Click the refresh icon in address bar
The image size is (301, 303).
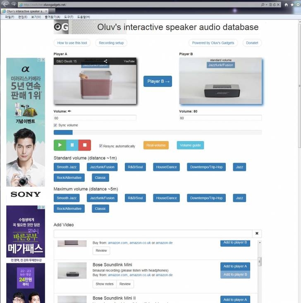(x=274, y=5)
